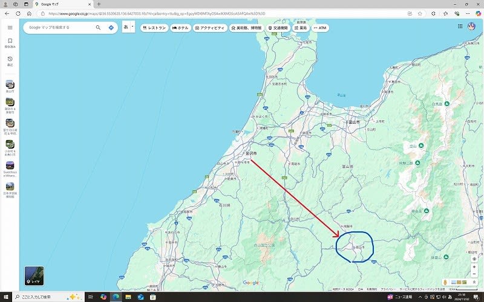Open the saved places sidebar icon
The height and width of the screenshot is (302, 484).
tap(10, 43)
